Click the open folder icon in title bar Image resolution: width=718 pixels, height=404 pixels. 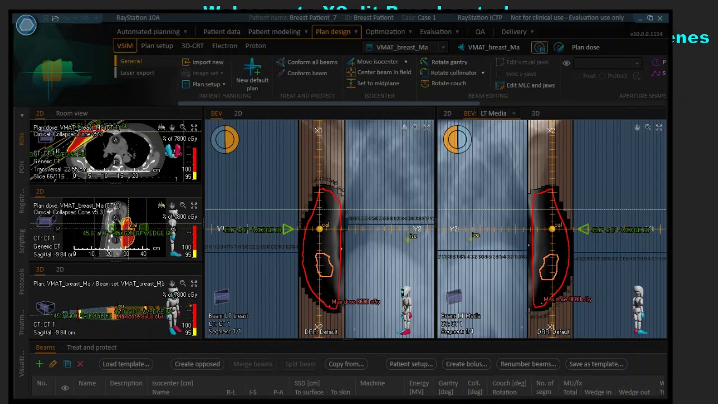56,19
